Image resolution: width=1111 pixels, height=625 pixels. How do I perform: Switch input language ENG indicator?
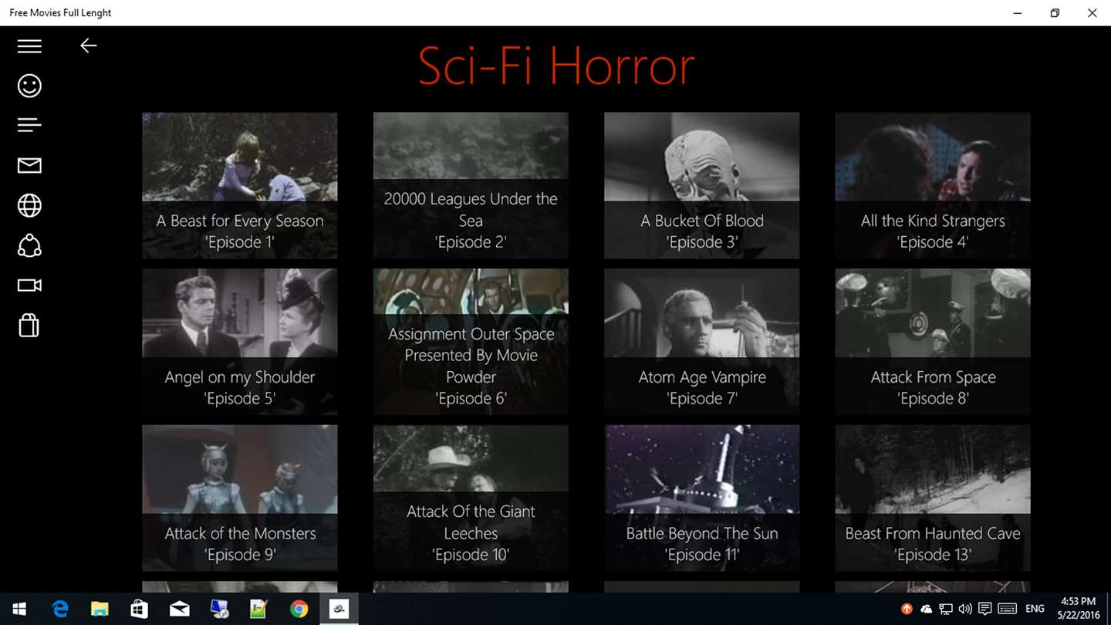(1035, 609)
